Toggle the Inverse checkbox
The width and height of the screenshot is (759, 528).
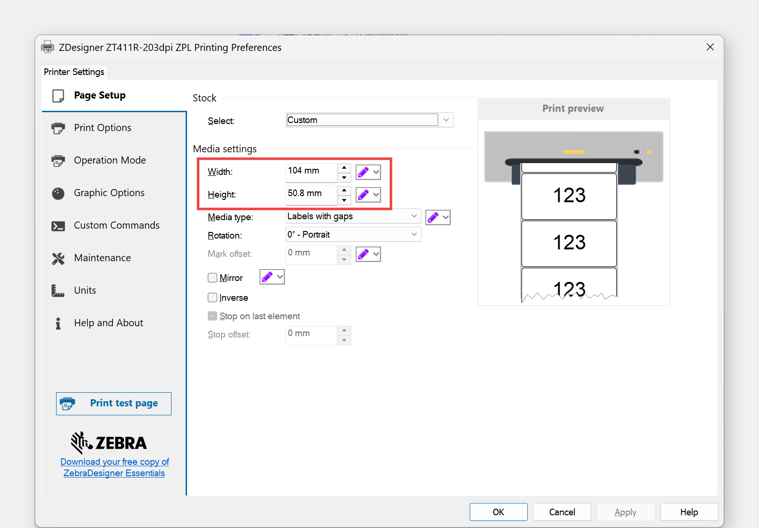tap(212, 297)
